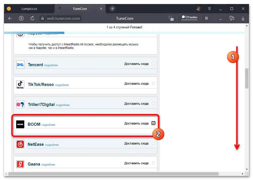Image resolution: width=253 pixels, height=180 pixels.
Task: Click the step progress bar
Action: (x=124, y=33)
